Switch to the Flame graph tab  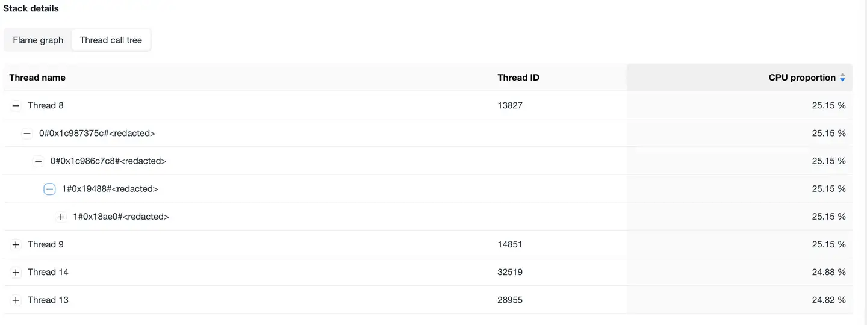tap(38, 40)
